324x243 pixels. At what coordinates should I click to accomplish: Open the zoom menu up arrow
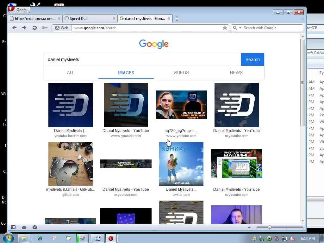(x=249, y=227)
